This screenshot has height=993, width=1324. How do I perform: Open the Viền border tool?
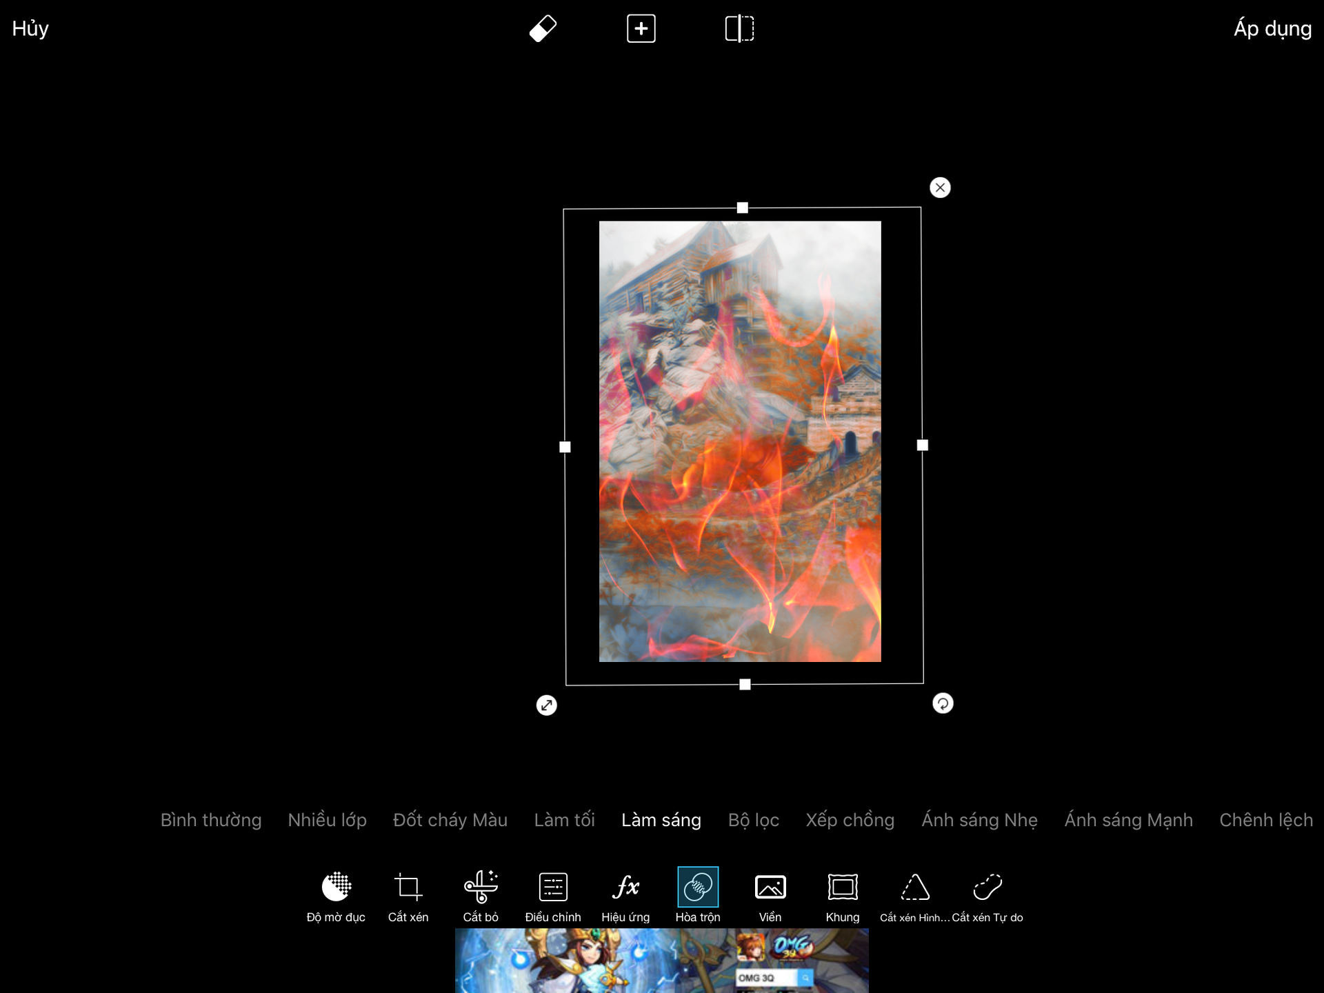770,896
